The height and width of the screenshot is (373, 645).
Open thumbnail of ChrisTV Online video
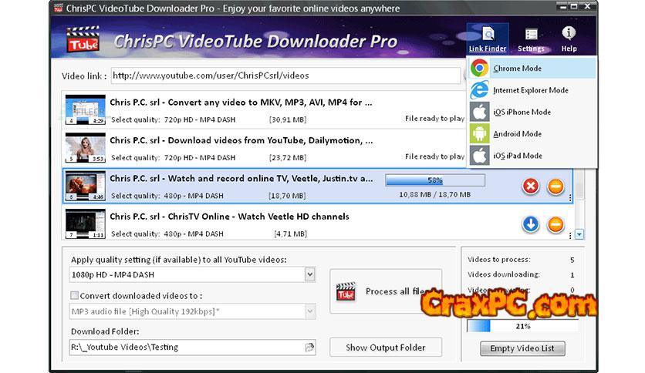pos(85,224)
